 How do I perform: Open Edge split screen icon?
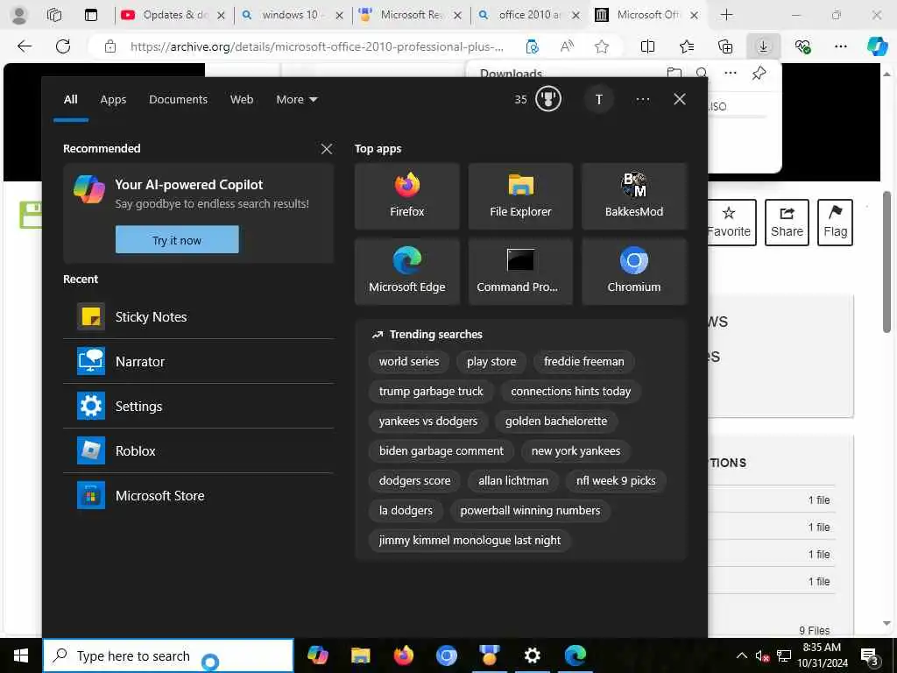point(647,46)
